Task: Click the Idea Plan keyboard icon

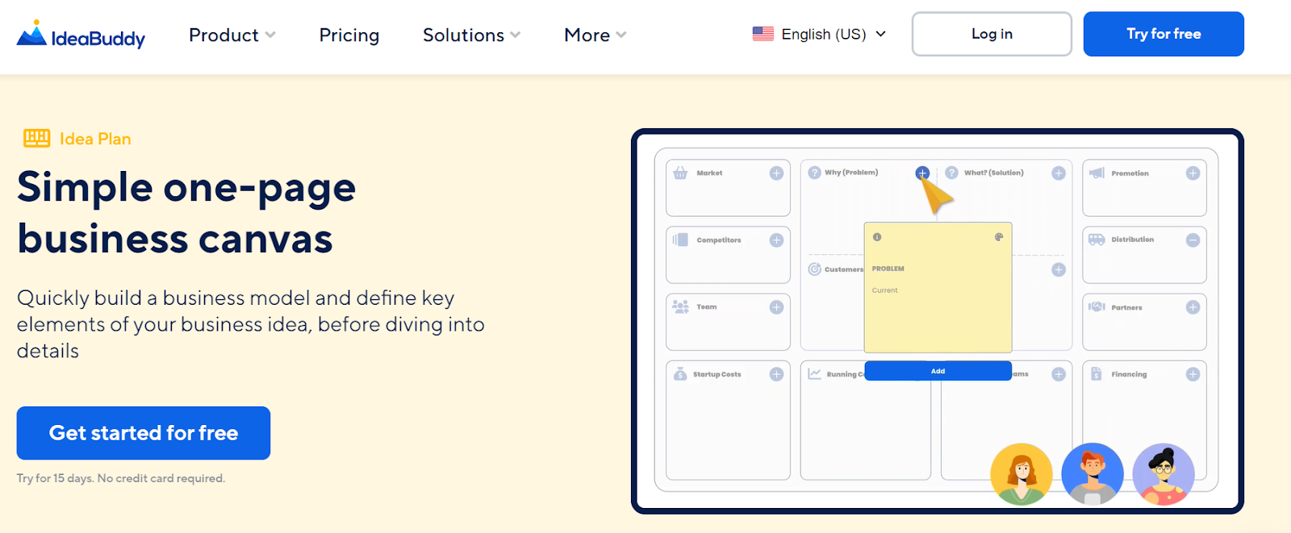Action: (36, 138)
